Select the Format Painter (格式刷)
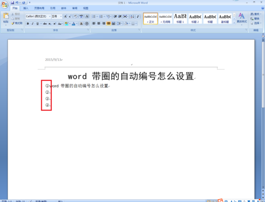 click(x=17, y=23)
